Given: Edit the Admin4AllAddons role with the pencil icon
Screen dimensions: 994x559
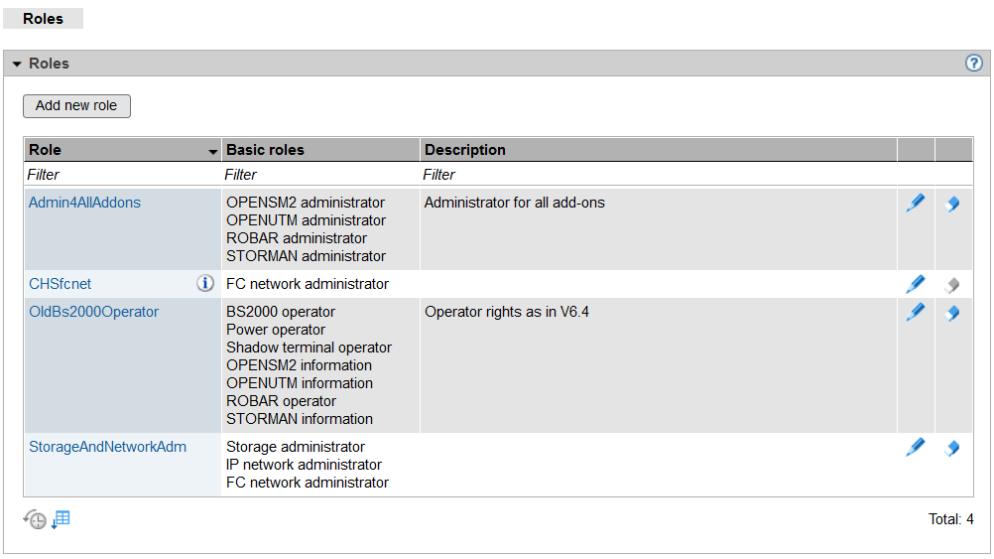Looking at the screenshot, I should pyautogui.click(x=916, y=204).
